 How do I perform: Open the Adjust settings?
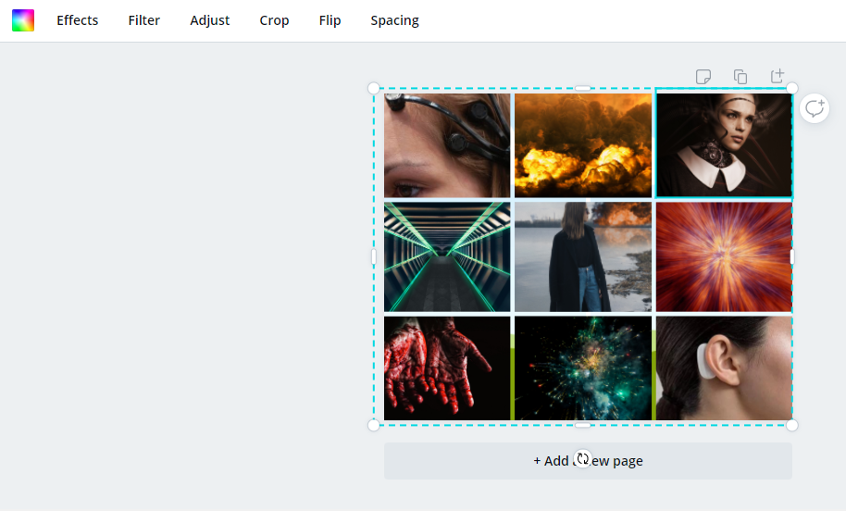tap(210, 20)
